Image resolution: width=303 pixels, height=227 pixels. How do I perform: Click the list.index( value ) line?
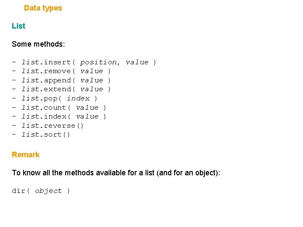[x=64, y=116]
